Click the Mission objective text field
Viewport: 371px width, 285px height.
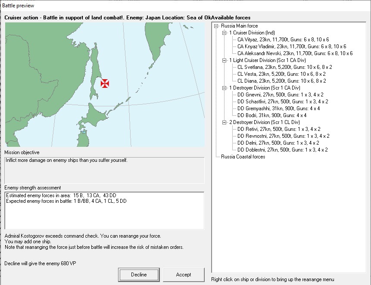click(104, 170)
